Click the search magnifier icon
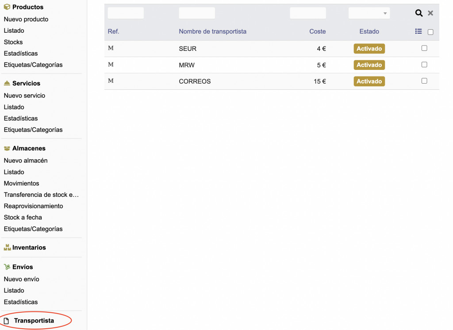The height and width of the screenshot is (330, 453). pos(418,13)
